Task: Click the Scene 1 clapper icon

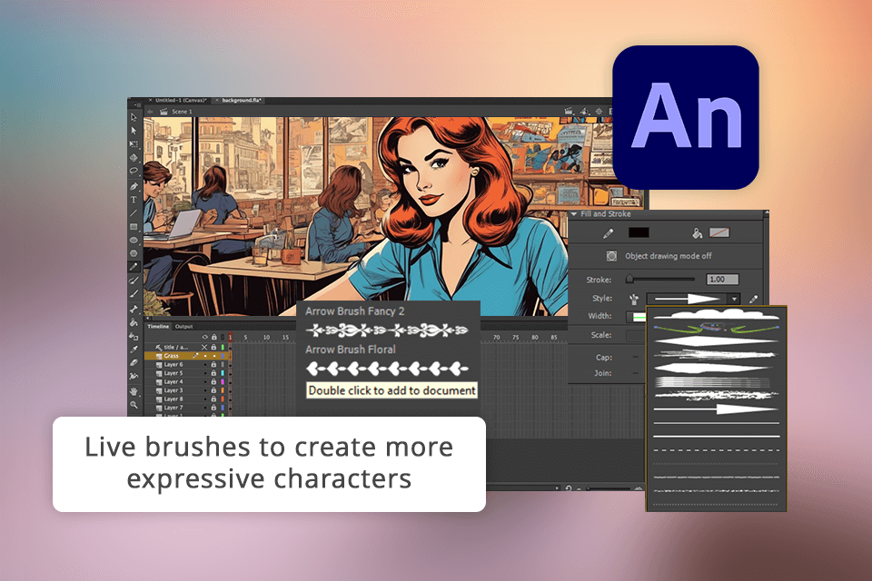Action: [x=163, y=112]
